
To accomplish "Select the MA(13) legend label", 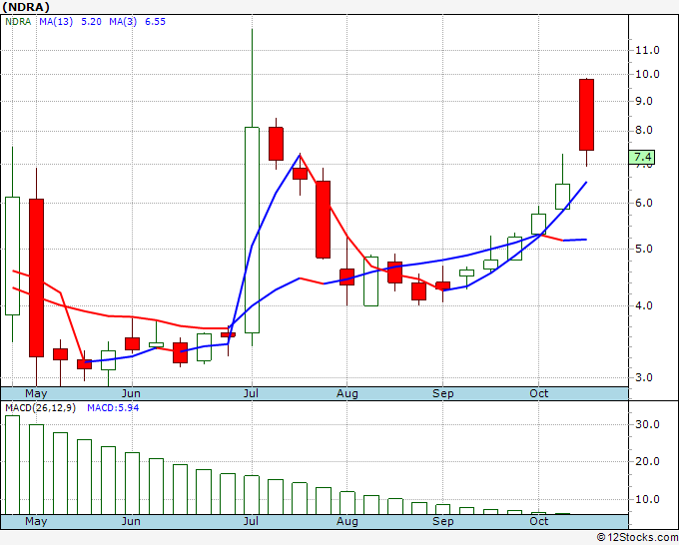I will coord(56,22).
